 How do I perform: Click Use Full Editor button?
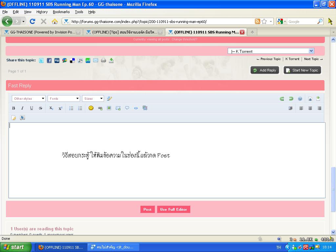(x=174, y=209)
